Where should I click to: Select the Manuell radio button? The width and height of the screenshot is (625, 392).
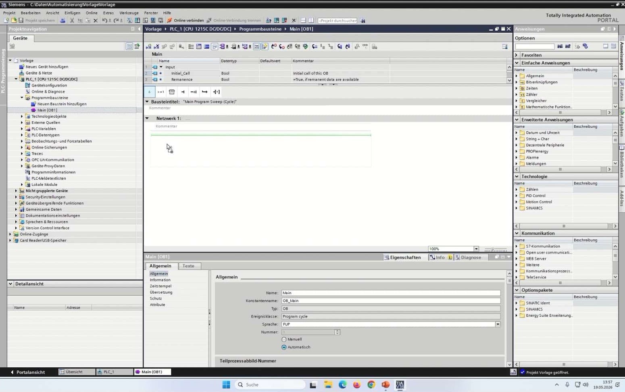(x=284, y=340)
